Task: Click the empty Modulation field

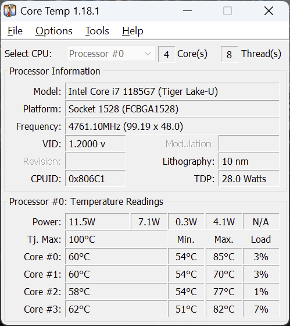Action: point(249,144)
